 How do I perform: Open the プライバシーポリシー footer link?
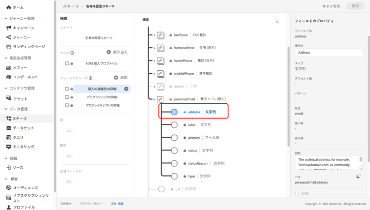point(91,204)
